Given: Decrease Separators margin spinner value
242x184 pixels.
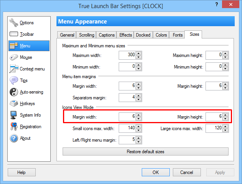Looking at the screenshot, I should coord(139,99).
